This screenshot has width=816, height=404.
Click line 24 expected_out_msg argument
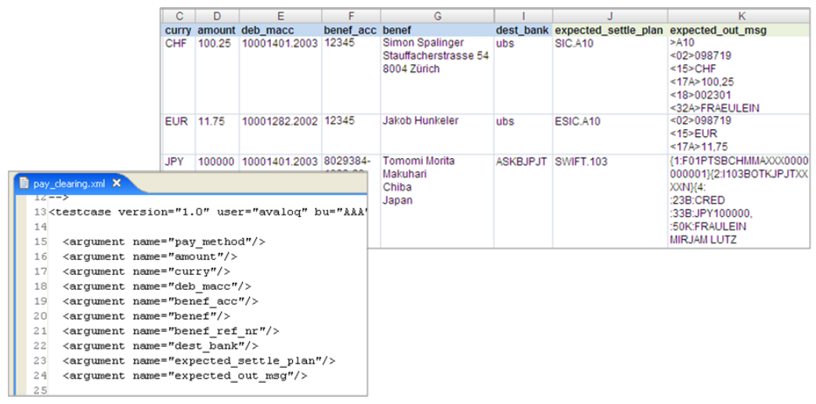pyautogui.click(x=186, y=375)
